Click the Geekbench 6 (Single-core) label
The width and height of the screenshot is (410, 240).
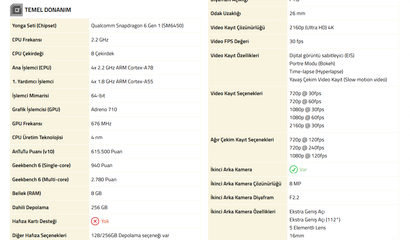41,165
